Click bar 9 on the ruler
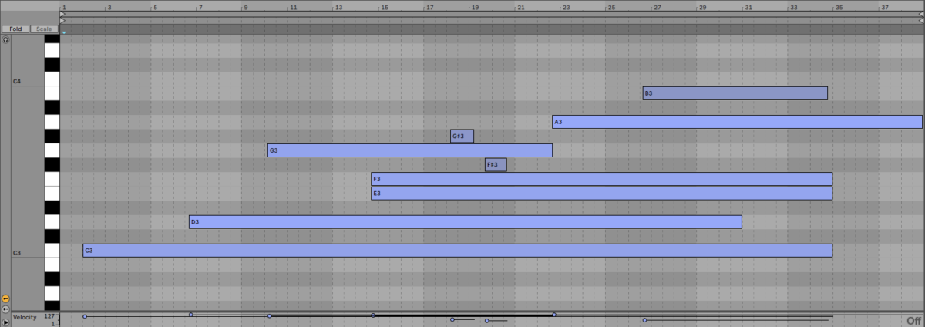925x327 pixels. (247, 7)
